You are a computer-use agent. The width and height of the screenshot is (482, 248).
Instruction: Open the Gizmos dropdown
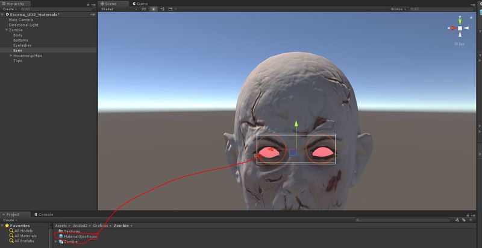[398, 9]
